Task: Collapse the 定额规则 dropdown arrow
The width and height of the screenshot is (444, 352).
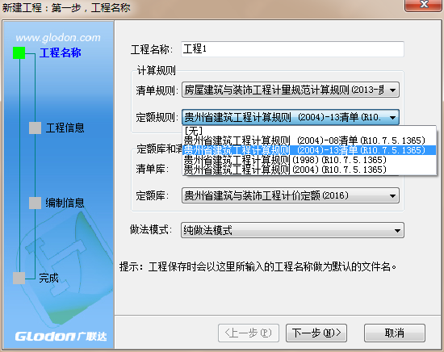Action: [x=392, y=117]
